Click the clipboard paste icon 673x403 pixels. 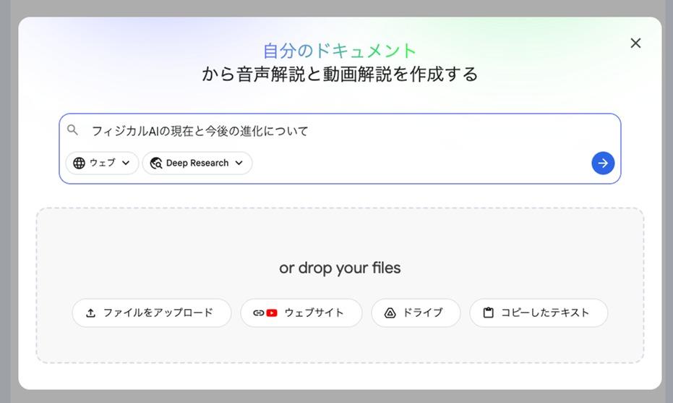point(488,313)
